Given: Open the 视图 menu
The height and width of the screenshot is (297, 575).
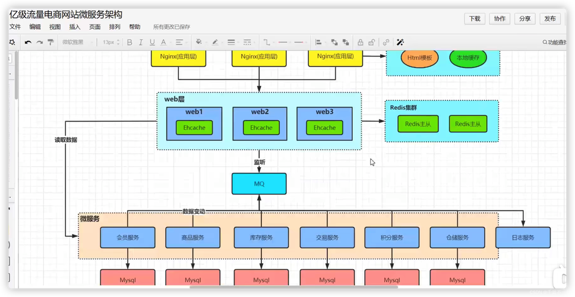Looking at the screenshot, I should [x=55, y=27].
